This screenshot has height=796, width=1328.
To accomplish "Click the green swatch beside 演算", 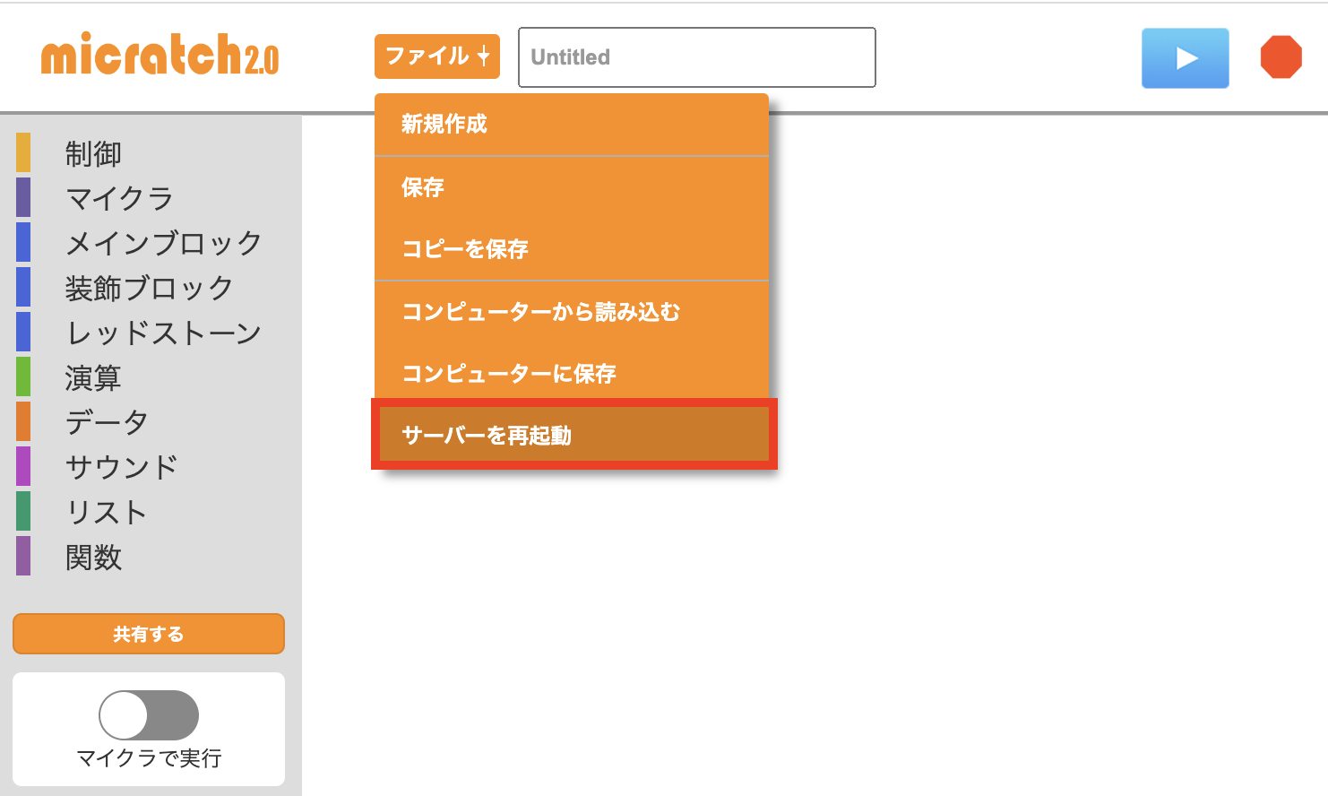I will 23,376.
